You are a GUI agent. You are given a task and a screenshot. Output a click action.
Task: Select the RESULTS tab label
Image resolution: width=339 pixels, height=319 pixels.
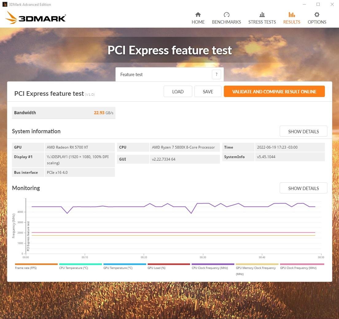point(292,22)
